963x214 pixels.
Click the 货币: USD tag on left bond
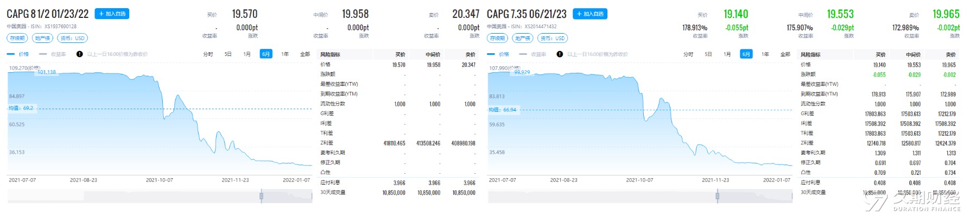point(72,38)
